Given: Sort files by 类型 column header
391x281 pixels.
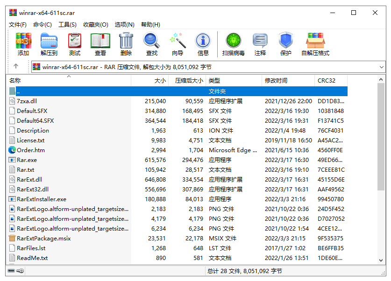Looking at the screenshot, I should tap(234, 80).
